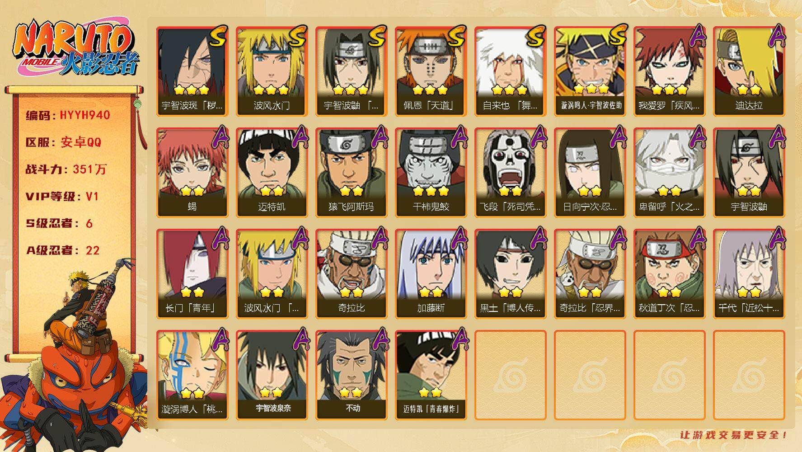Click the S rank badge on 宇智波斑 card
This screenshot has height=452, width=802.
pos(218,36)
